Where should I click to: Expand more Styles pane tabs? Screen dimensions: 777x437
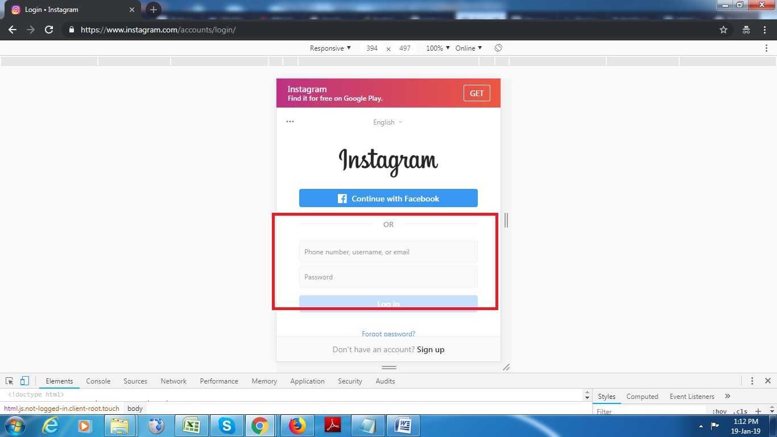728,396
